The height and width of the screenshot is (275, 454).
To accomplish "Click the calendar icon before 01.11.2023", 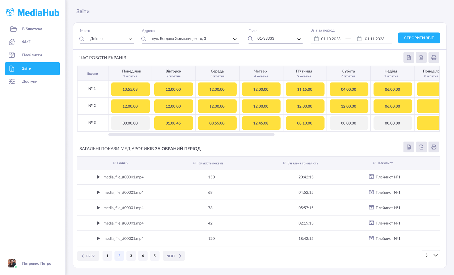I will [359, 39].
